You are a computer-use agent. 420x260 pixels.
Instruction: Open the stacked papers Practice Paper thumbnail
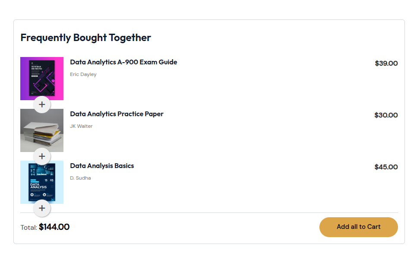42,130
